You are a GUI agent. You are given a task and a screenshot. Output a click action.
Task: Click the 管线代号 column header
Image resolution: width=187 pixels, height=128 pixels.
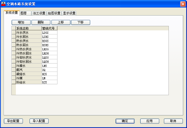(49, 28)
